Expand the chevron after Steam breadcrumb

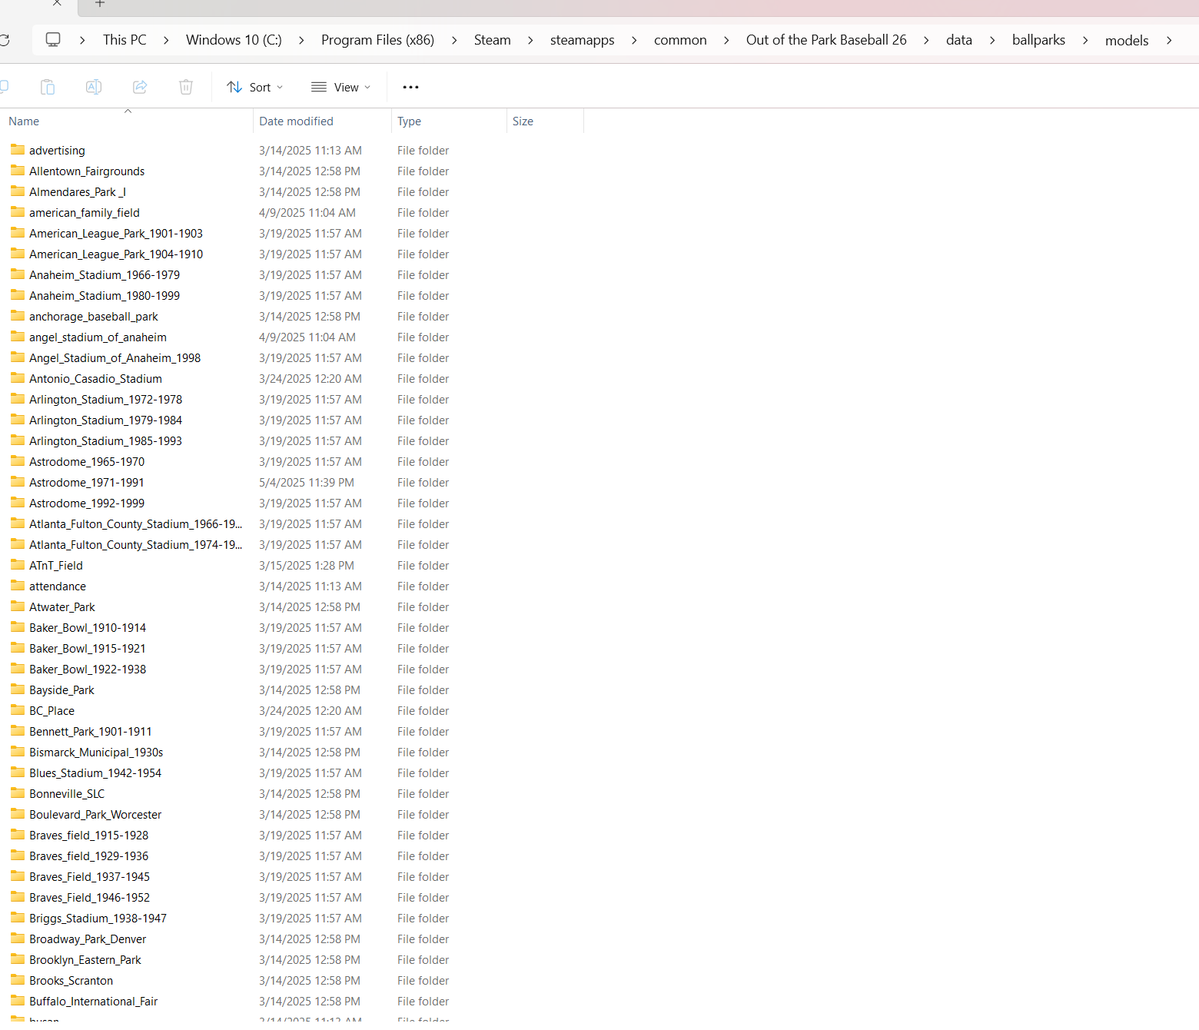(530, 40)
